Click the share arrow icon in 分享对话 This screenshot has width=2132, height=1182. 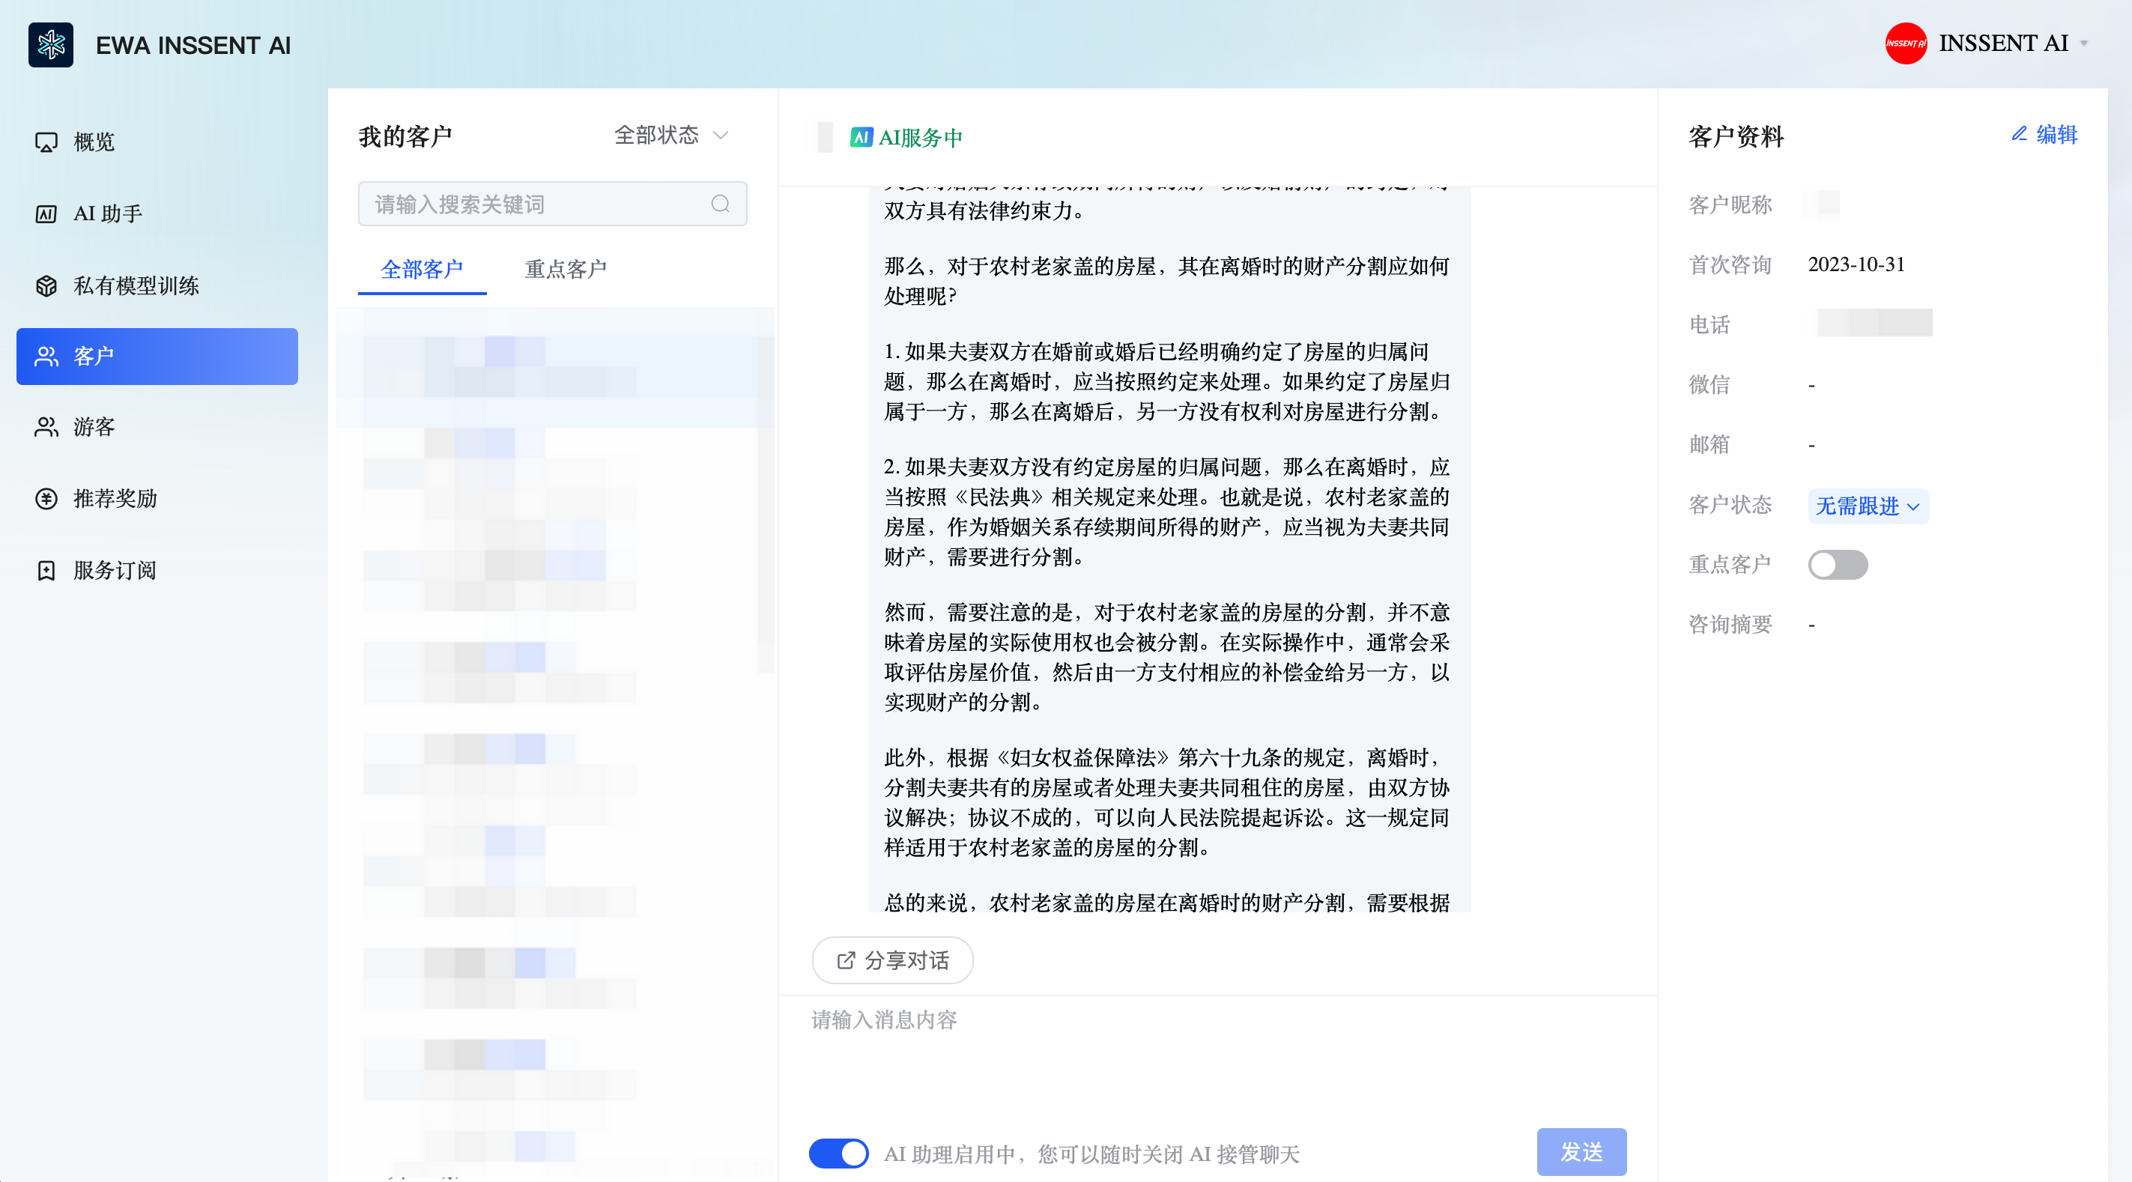click(x=846, y=960)
